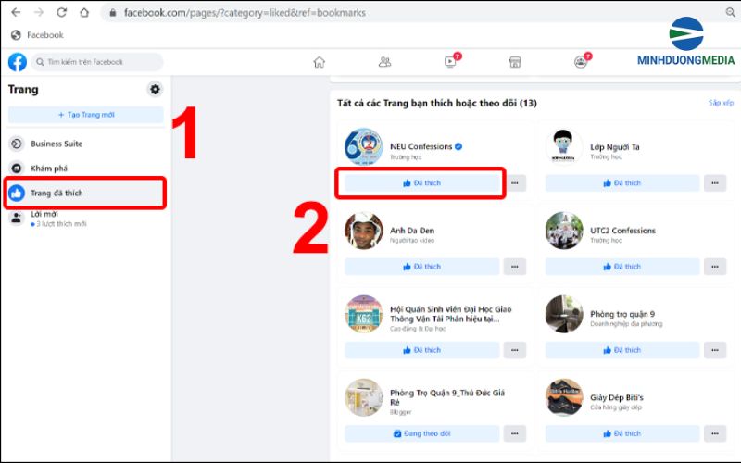Click the Lời mời person icon
The width and height of the screenshot is (741, 463).
pos(17,218)
